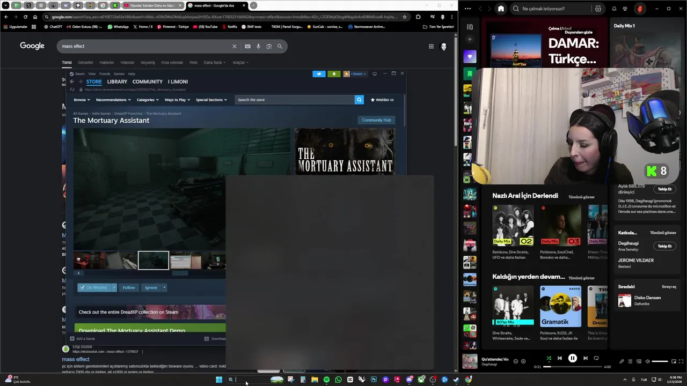This screenshot has width=687, height=386.
Task: Click Google voice search microphone
Action: [x=258, y=46]
